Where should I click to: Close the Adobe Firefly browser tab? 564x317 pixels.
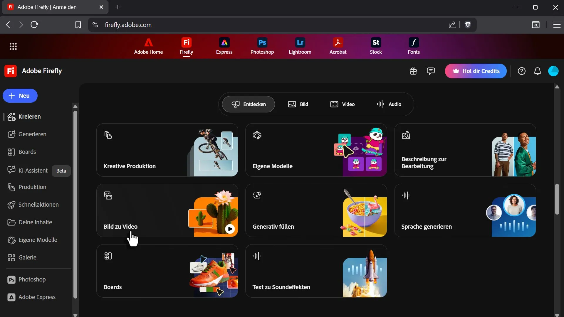[x=101, y=7]
